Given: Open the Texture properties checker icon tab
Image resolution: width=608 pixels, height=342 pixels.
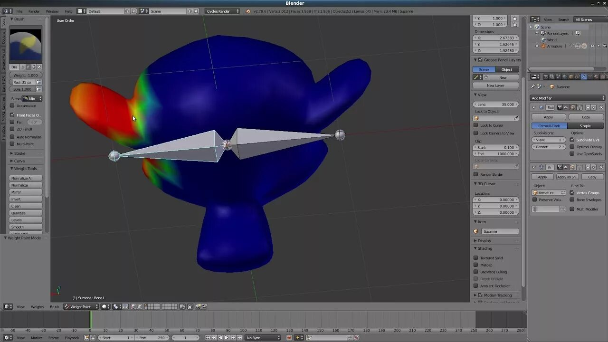Looking at the screenshot, I should click(x=602, y=76).
